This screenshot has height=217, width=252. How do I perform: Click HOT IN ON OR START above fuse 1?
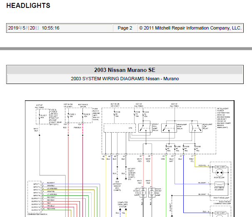pyautogui.click(x=68, y=106)
